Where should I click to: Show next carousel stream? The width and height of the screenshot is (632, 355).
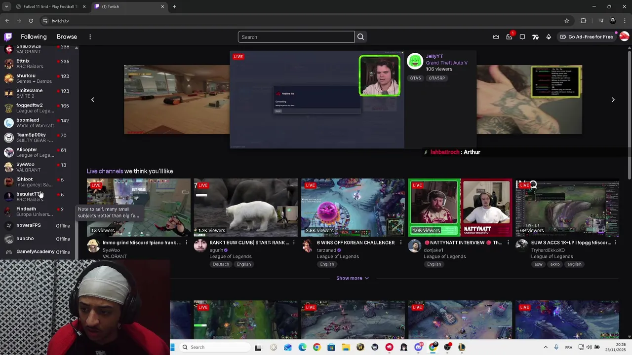[613, 100]
